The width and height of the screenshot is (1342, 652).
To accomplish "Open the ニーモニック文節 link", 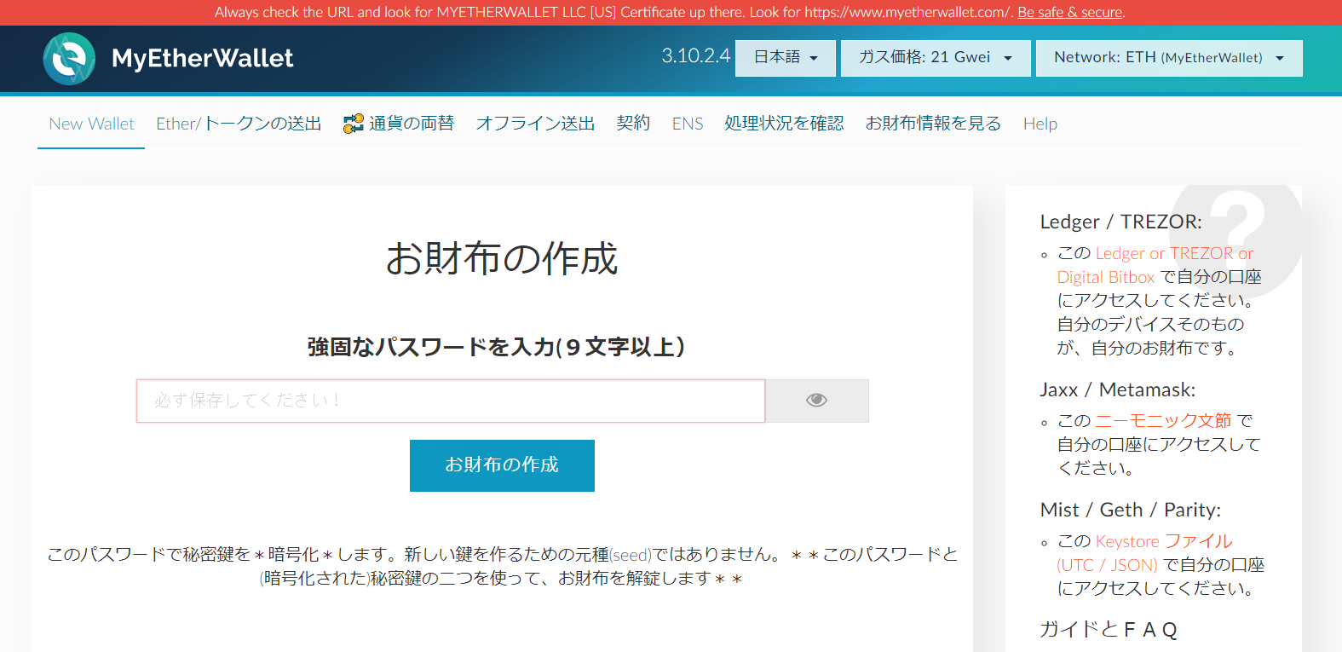I will 1162,421.
